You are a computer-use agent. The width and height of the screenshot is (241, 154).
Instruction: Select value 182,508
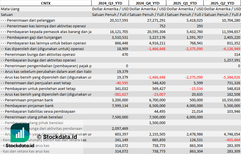[x=234, y=94]
